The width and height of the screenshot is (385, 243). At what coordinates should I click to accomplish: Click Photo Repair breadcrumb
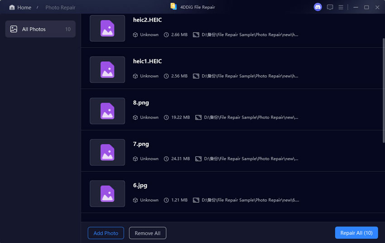(x=60, y=8)
